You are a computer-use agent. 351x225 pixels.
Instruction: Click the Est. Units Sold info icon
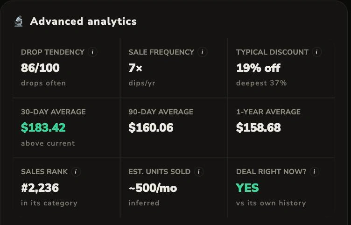pyautogui.click(x=198, y=171)
